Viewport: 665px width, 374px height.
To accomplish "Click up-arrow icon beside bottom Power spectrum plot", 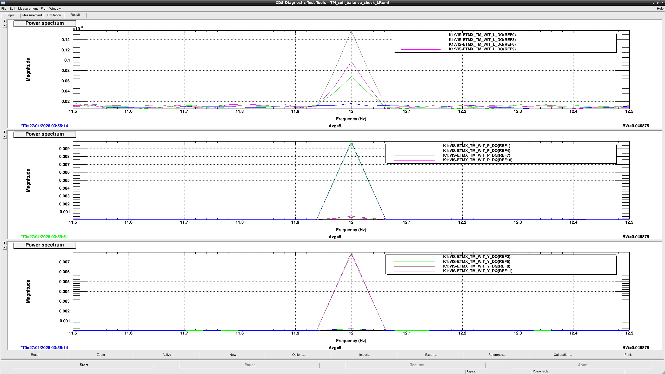I will (4, 248).
